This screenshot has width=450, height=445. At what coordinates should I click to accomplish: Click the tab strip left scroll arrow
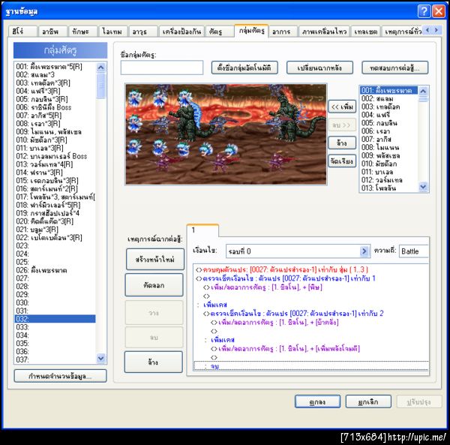point(428,30)
